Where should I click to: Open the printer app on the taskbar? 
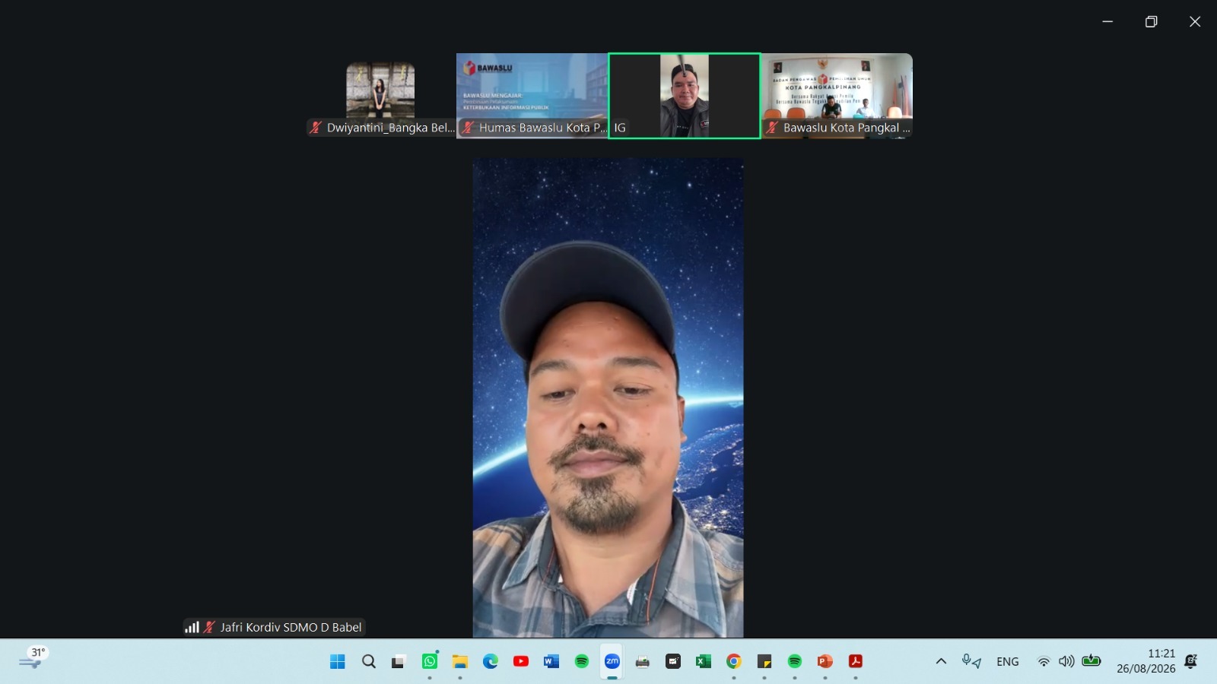[x=643, y=661]
